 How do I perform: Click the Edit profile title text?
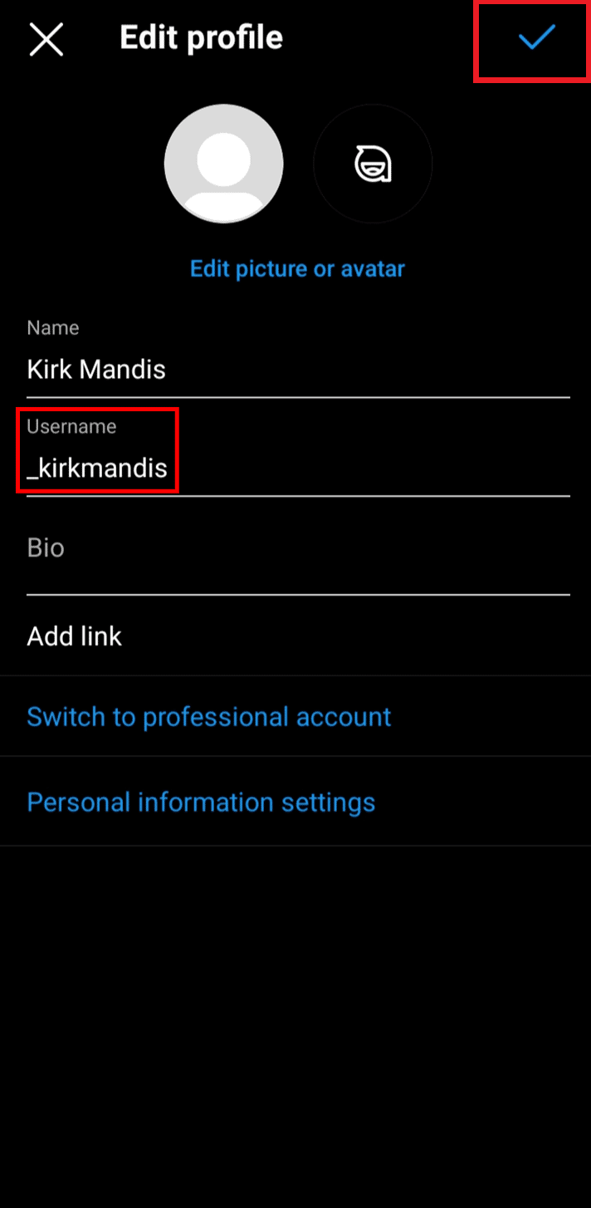point(201,38)
